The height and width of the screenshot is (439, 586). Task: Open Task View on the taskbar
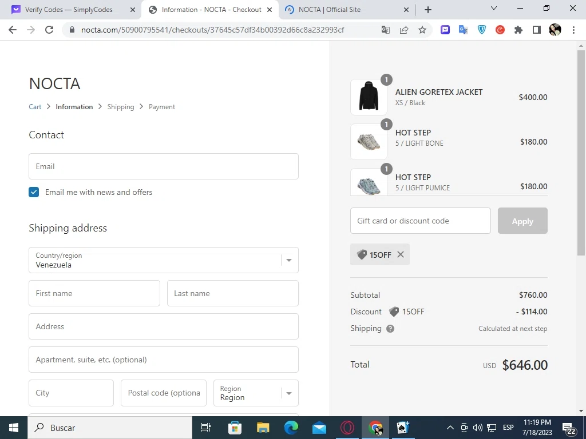pyautogui.click(x=206, y=428)
